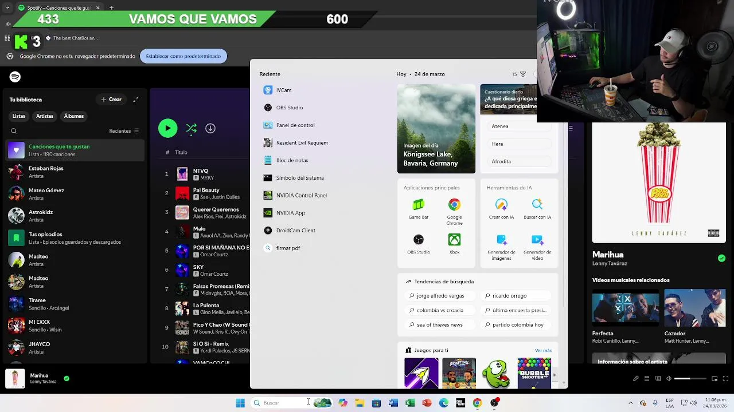Open Recientes sort dropdown in library
Screen dimensions: 734x412
pyautogui.click(x=124, y=131)
